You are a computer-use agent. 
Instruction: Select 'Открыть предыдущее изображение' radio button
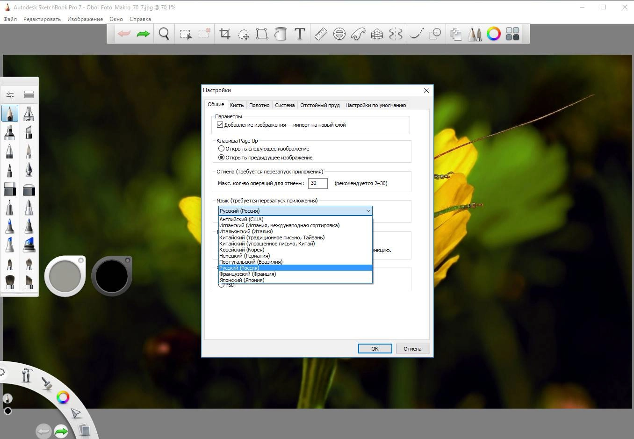(222, 158)
